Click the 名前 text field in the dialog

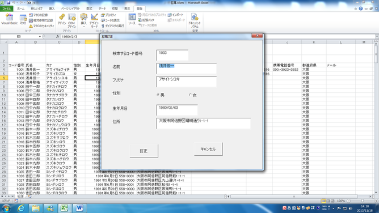(x=186, y=69)
